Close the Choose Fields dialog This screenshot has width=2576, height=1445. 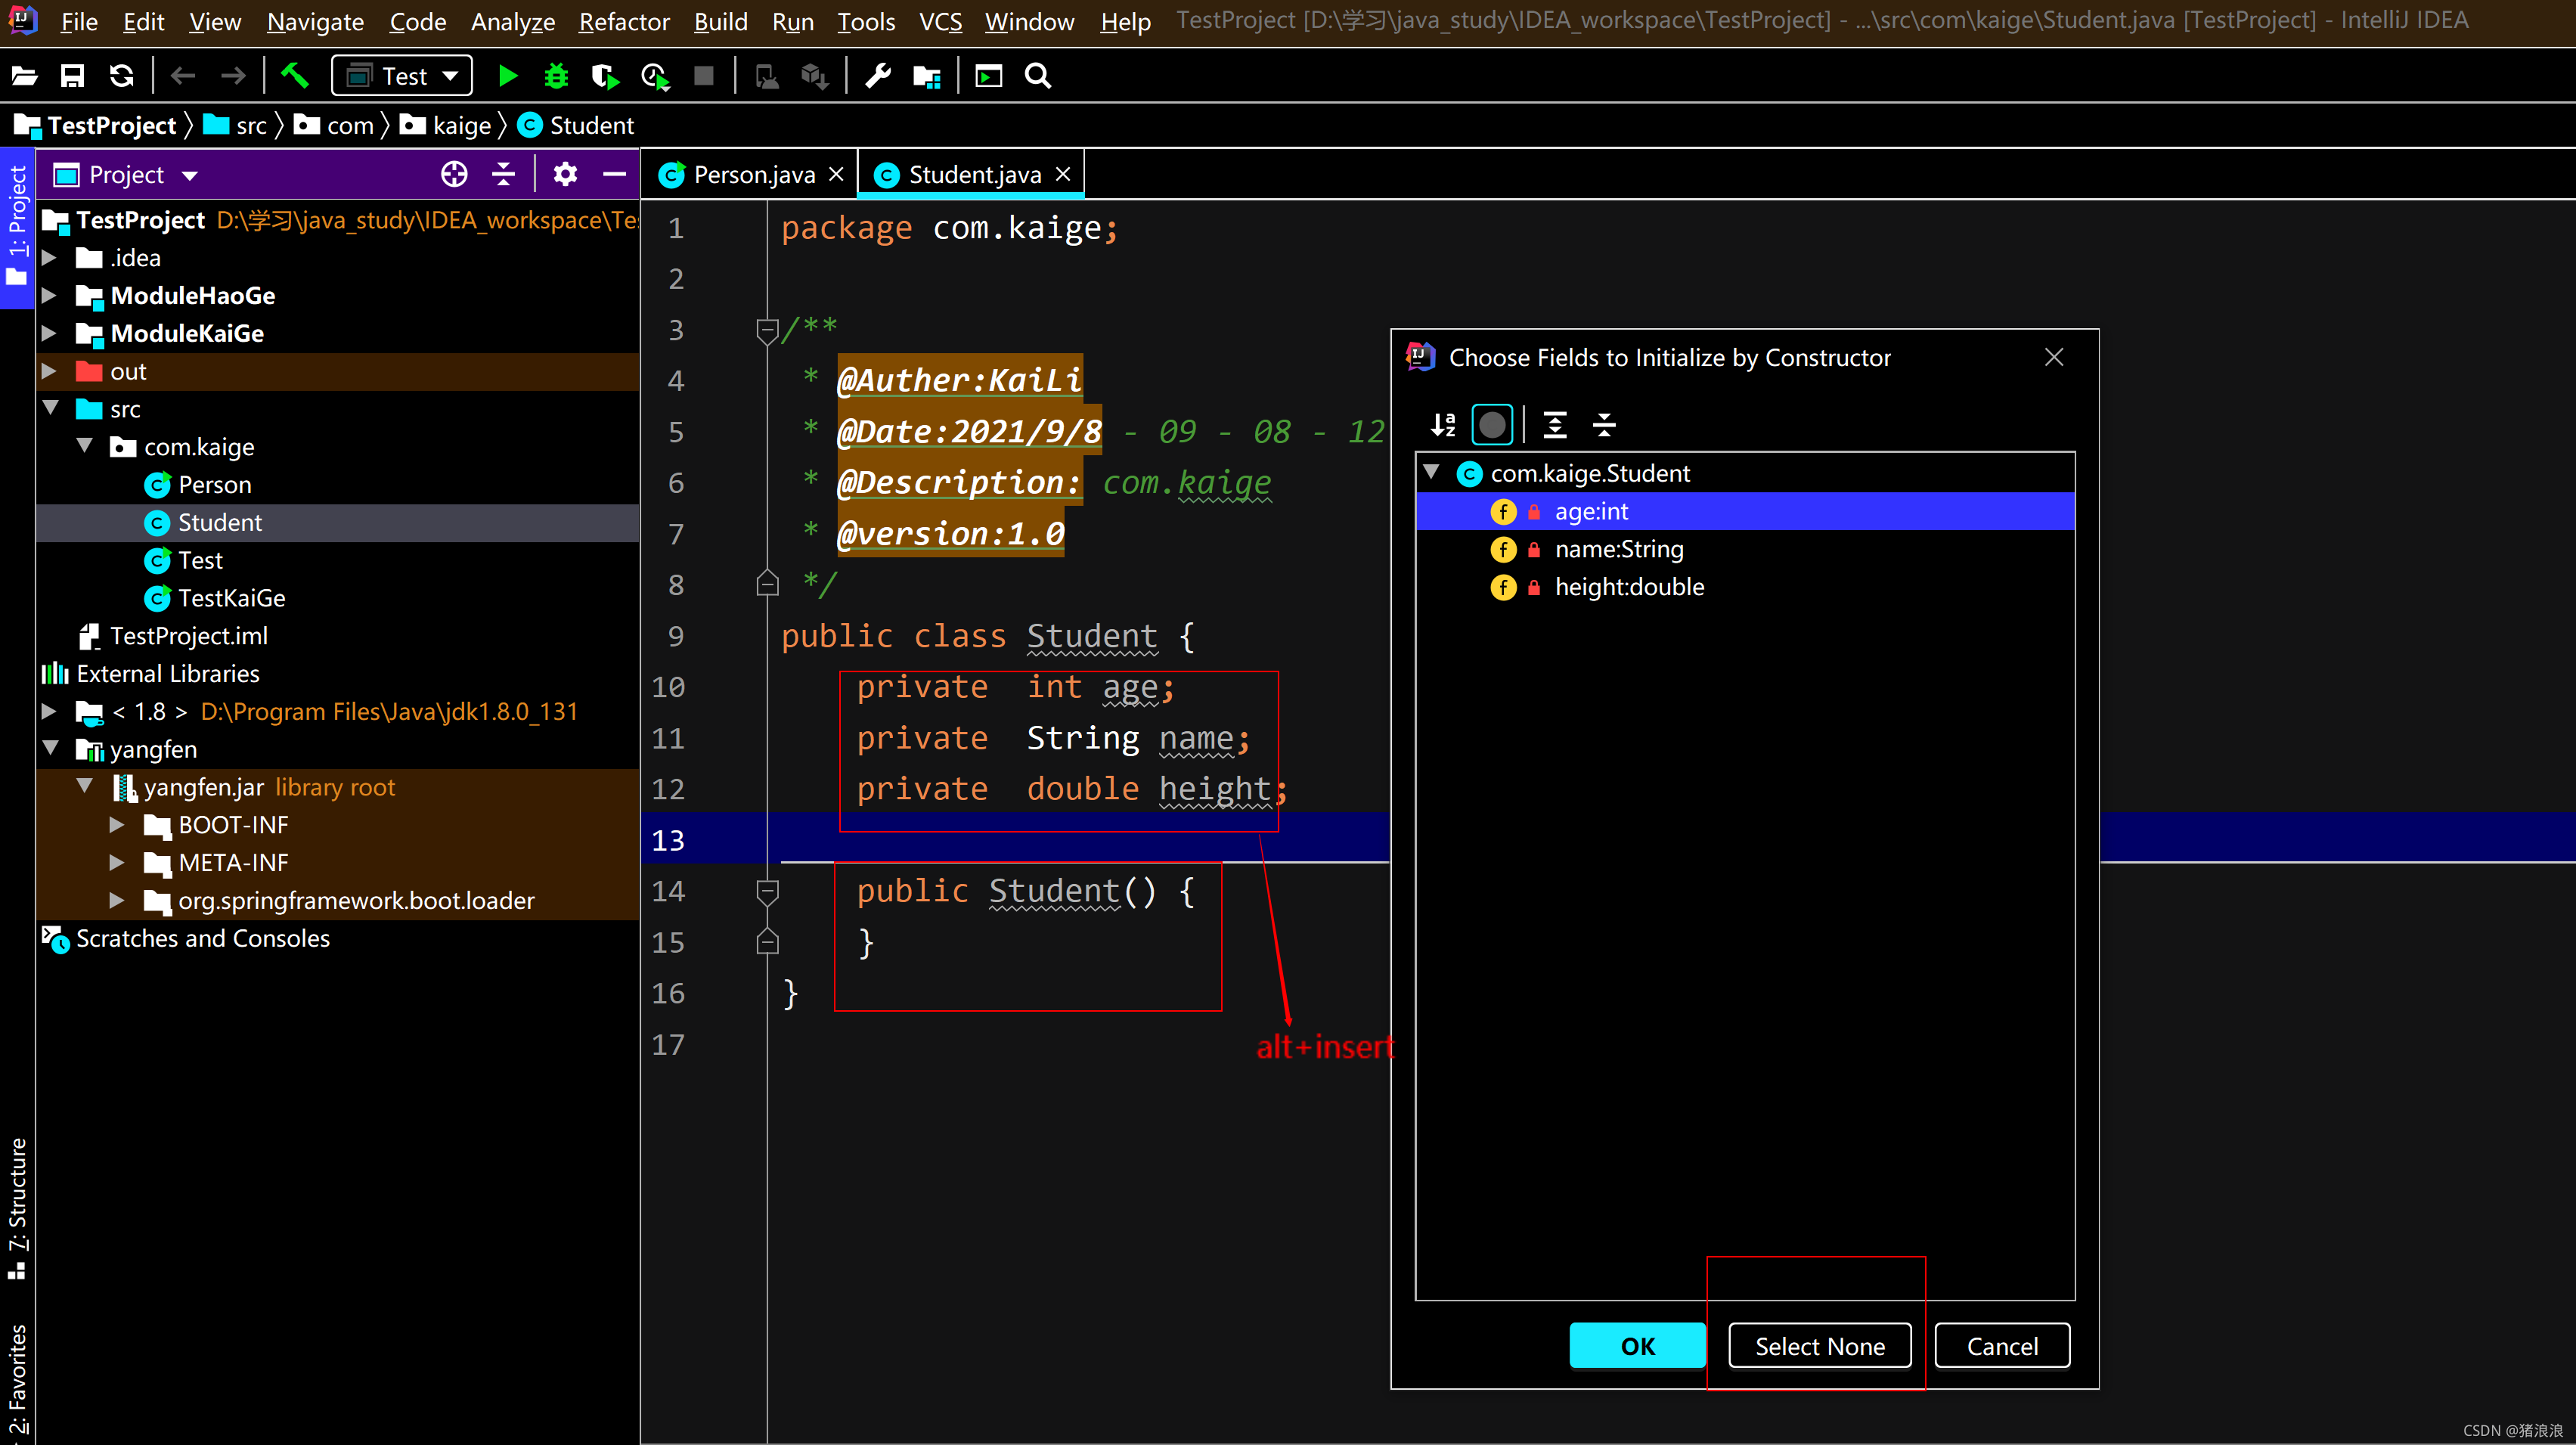tap(2054, 357)
